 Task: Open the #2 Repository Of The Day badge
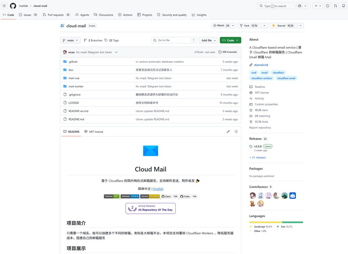click(x=151, y=208)
